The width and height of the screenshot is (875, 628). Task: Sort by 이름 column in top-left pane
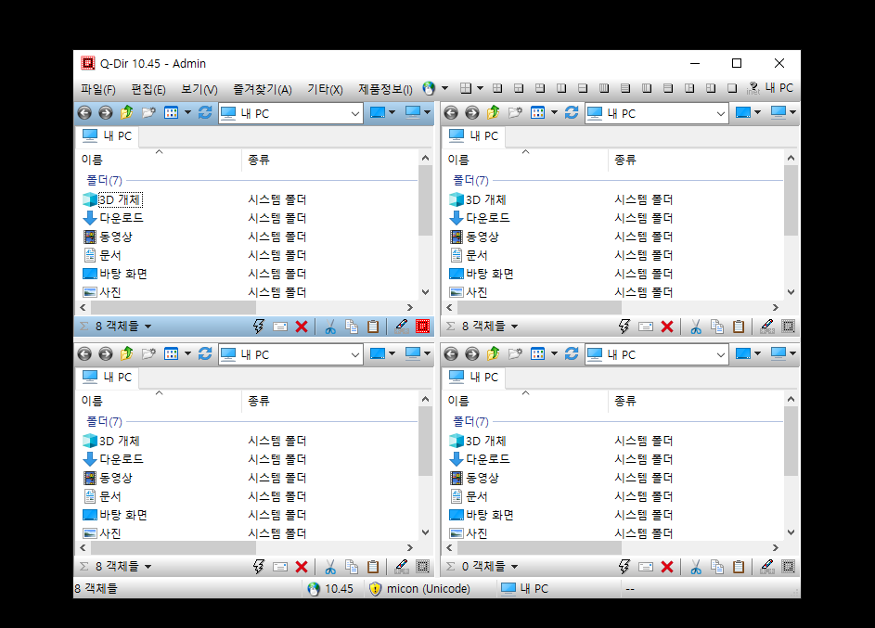[159, 160]
